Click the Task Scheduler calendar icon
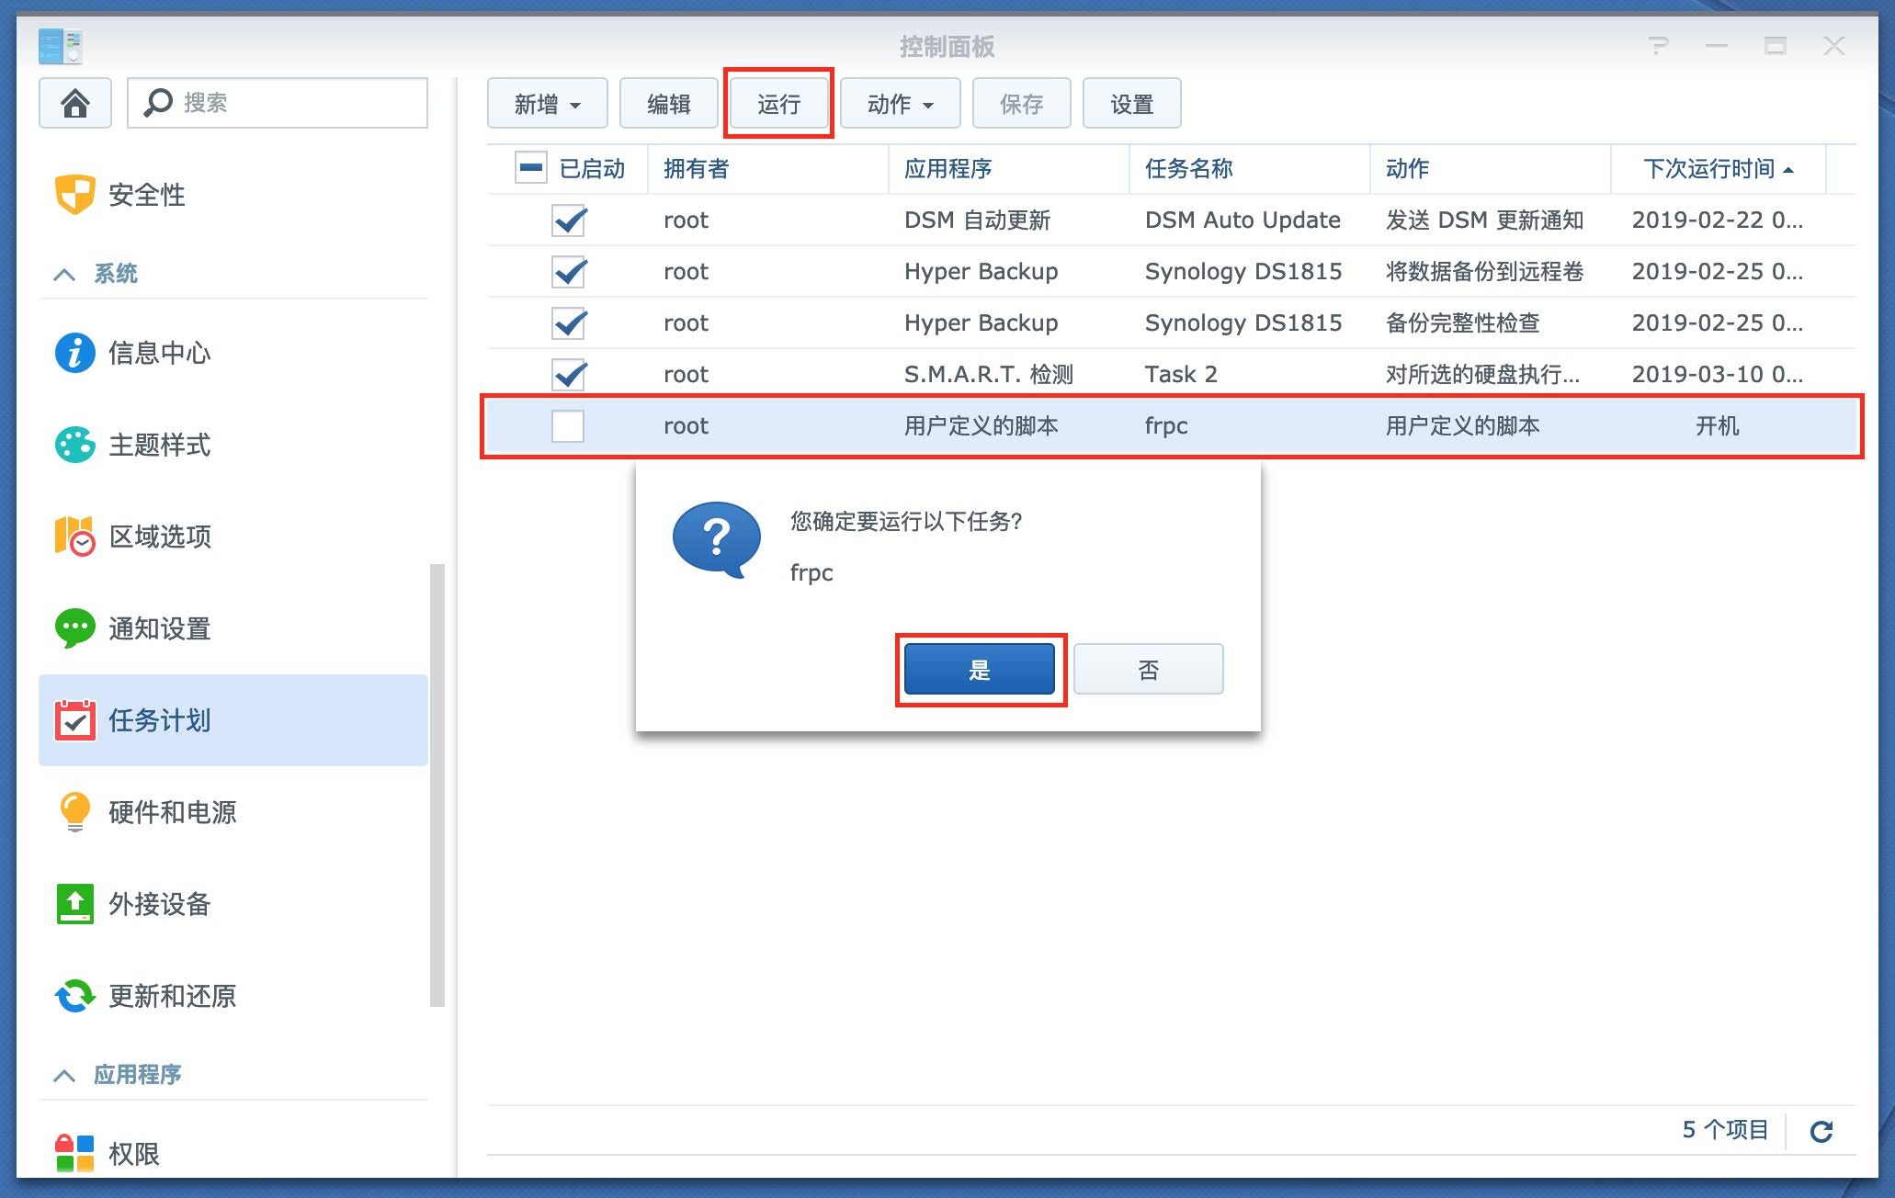Image resolution: width=1895 pixels, height=1198 pixels. (74, 720)
